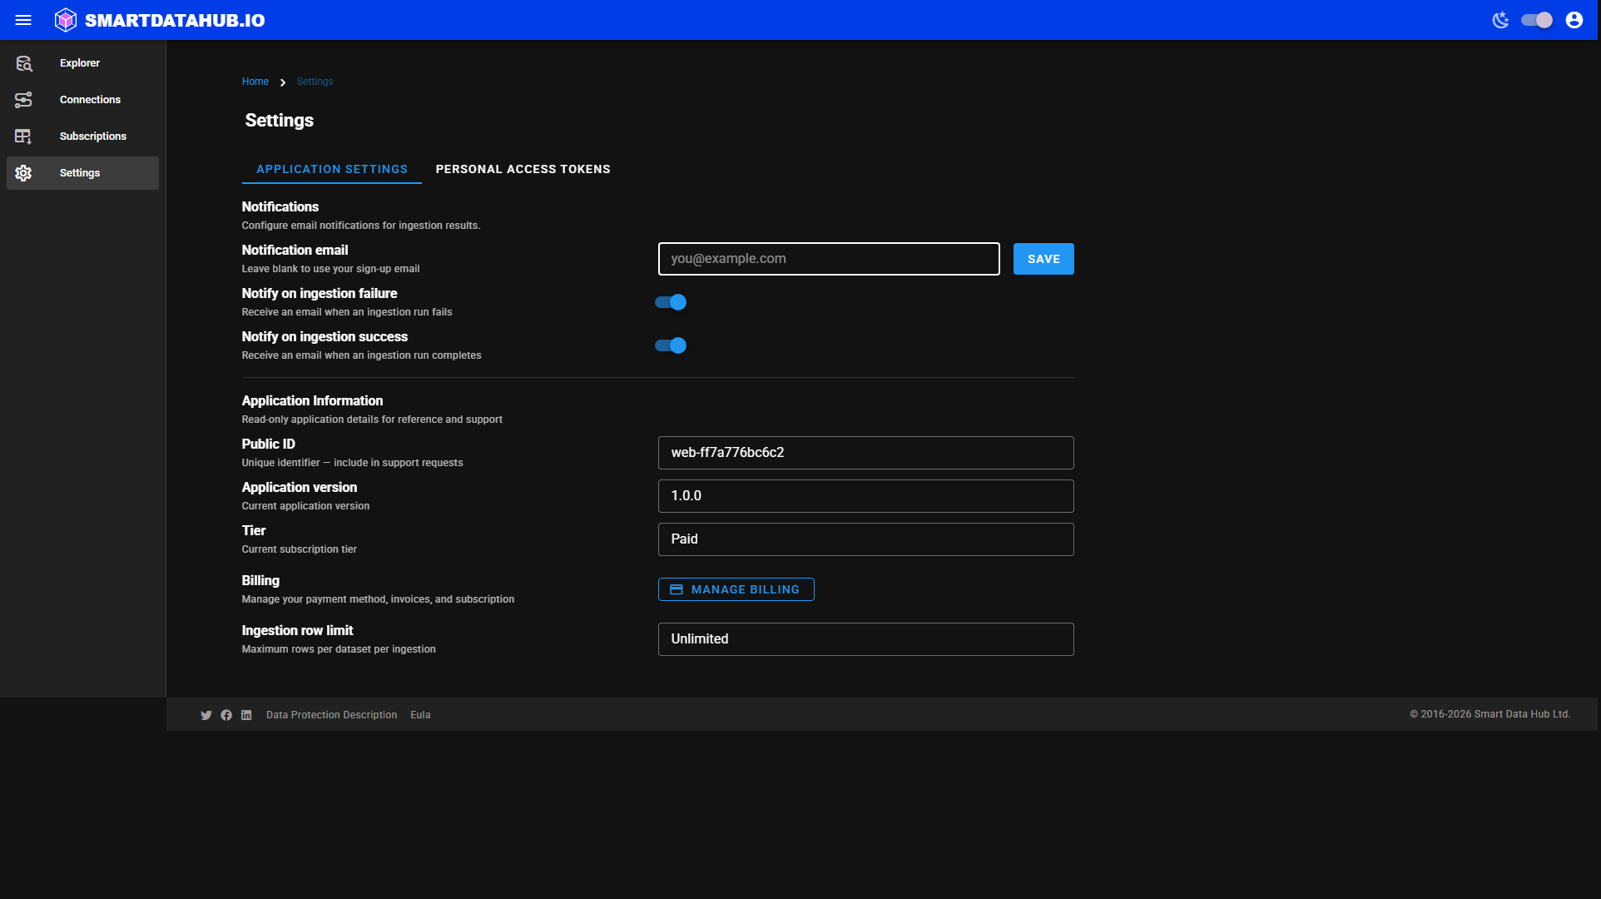This screenshot has width=1601, height=899.
Task: Click the breadcrumb chevron separator
Action: click(x=283, y=82)
